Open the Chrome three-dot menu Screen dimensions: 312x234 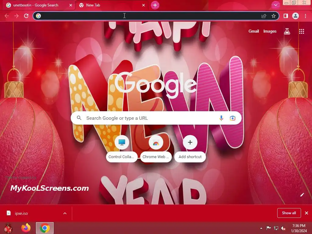(305, 16)
